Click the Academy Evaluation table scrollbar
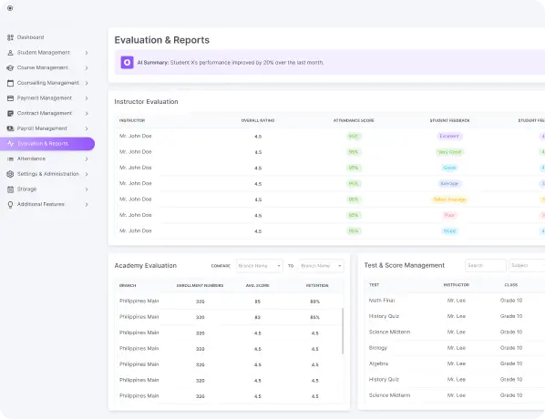This screenshot has height=419, width=545. tap(343, 331)
